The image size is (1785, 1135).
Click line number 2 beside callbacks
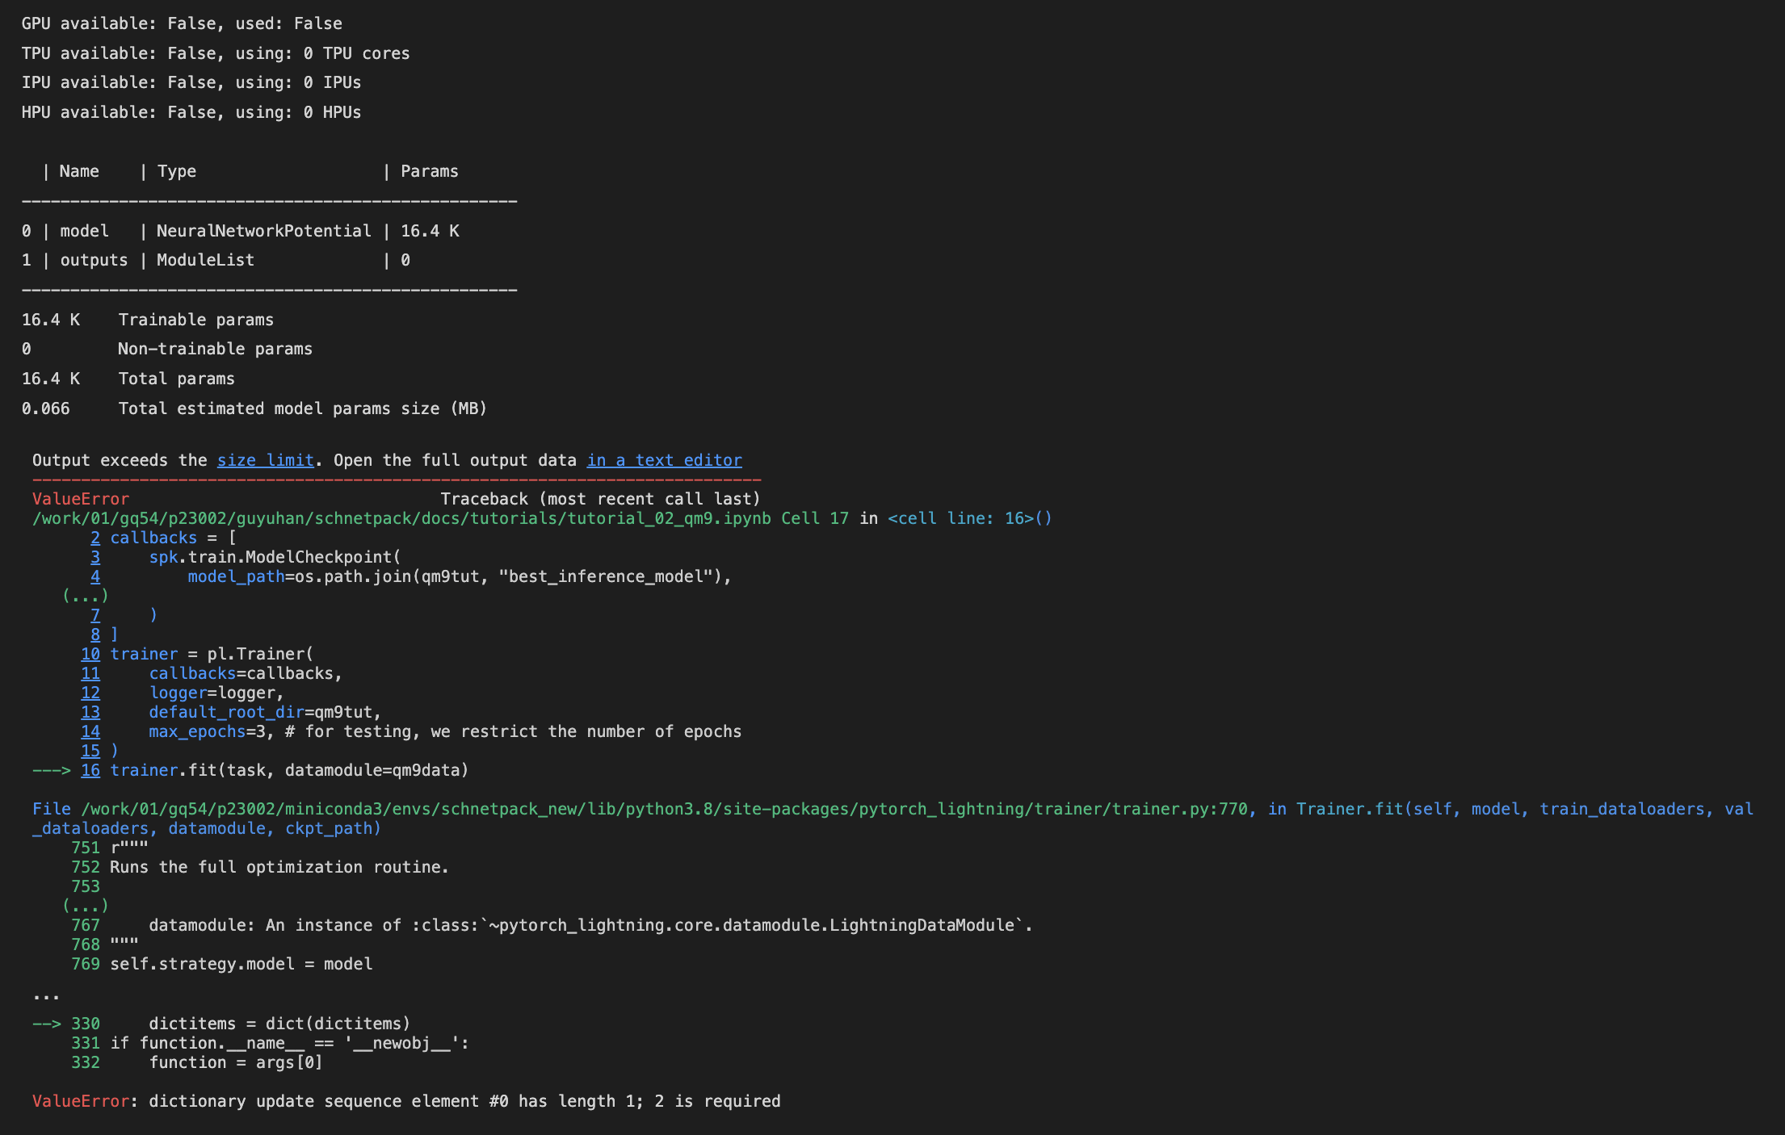pyautogui.click(x=94, y=538)
